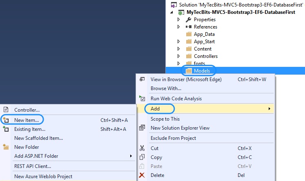The height and width of the screenshot is (181, 305).
Task: Click the Ctrl+Shift+W shortcut text
Action: (252, 79)
